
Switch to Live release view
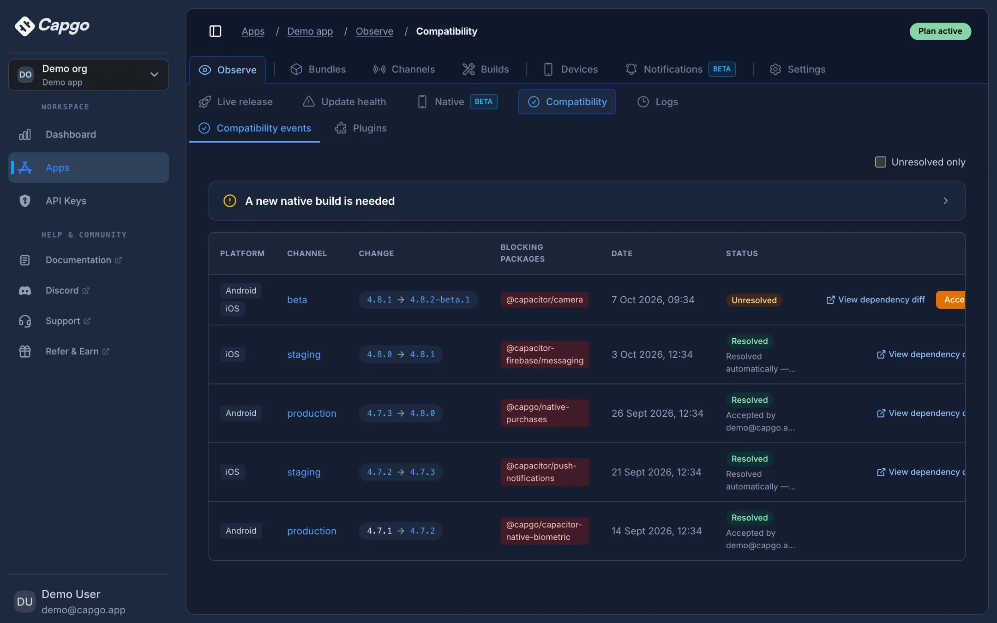point(235,102)
